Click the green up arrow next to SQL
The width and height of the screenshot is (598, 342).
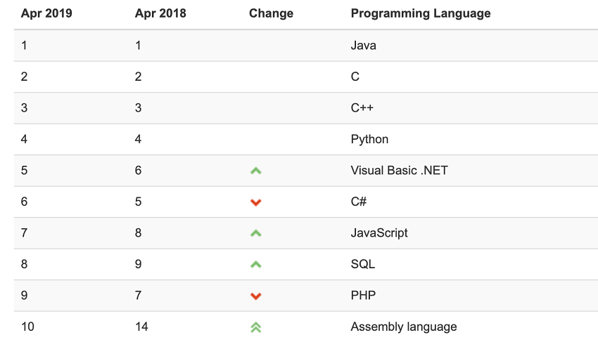(x=256, y=265)
